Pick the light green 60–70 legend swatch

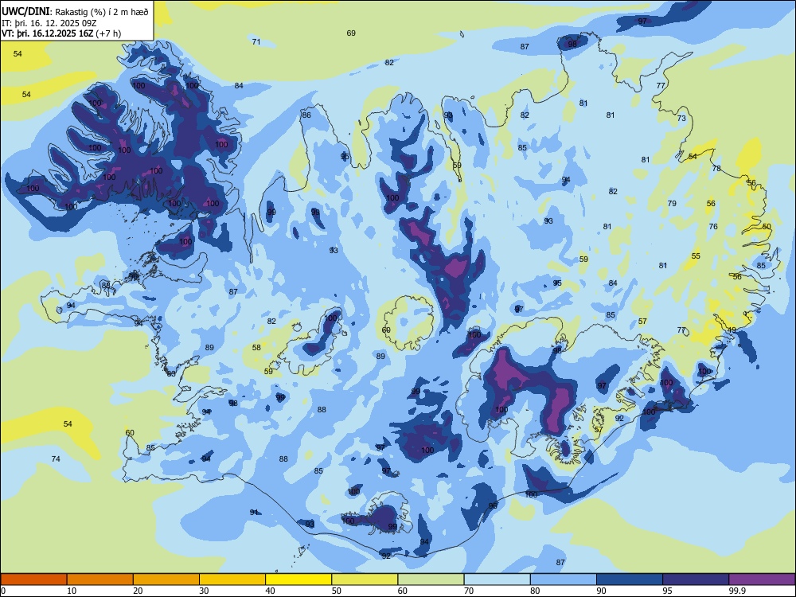[x=431, y=579]
